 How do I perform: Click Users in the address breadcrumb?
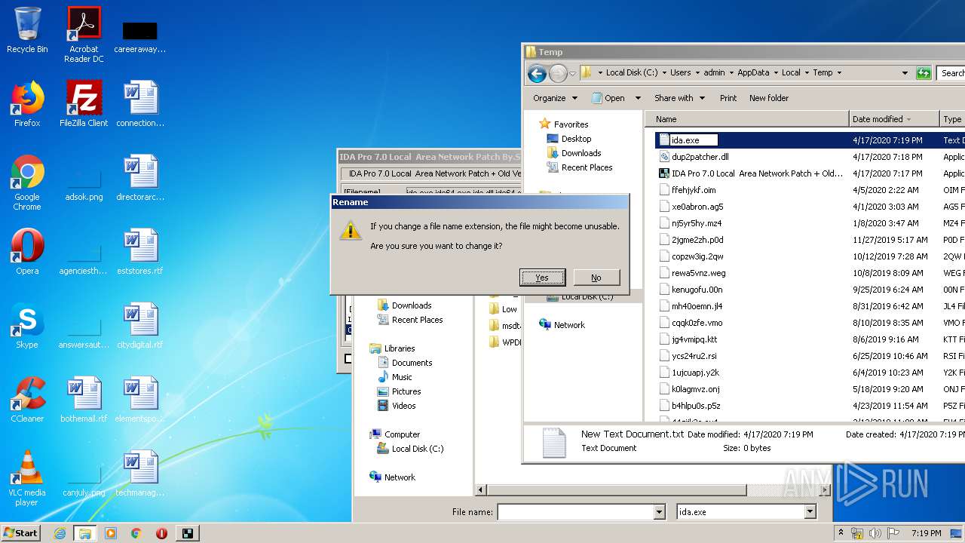tap(681, 73)
